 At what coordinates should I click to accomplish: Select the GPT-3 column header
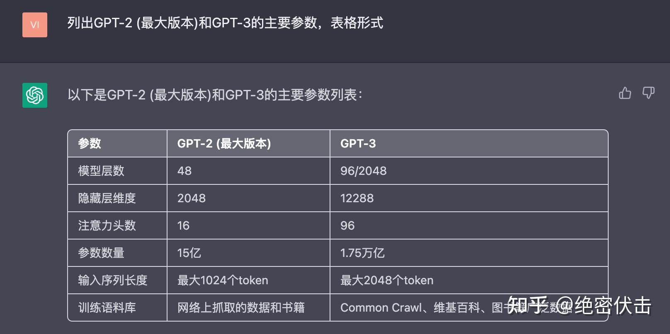(357, 143)
